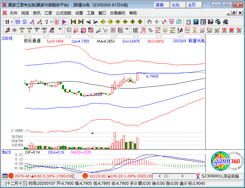The height and width of the screenshot is (188, 245).
Task: Click the sine wave cycle tool icon
Action: [187, 30]
